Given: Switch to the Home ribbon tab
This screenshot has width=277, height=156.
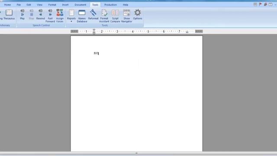Looking at the screenshot, I should click(7, 5).
